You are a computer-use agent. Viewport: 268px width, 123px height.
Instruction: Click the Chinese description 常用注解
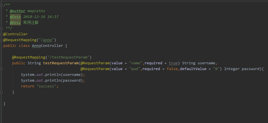click(x=31, y=23)
